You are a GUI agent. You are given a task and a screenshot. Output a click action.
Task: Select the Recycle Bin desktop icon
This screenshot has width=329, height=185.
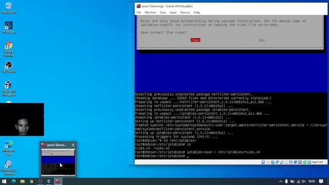[9, 8]
